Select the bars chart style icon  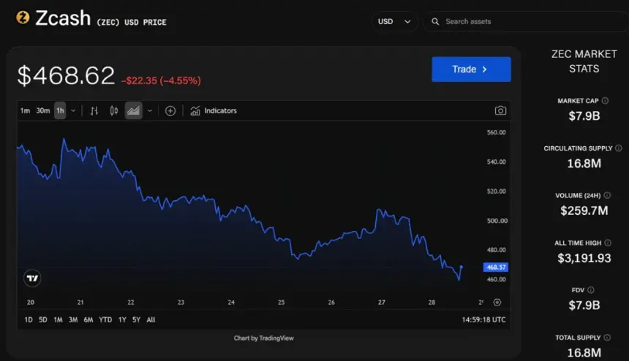(x=94, y=110)
